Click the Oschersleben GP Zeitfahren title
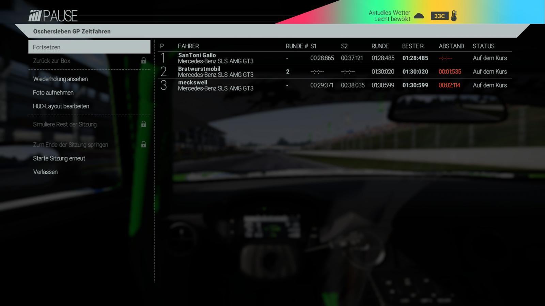Viewport: 545px width, 306px height. pyautogui.click(x=72, y=31)
